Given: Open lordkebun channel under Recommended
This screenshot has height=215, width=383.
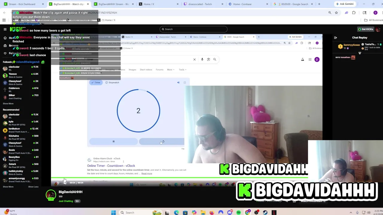Looking at the screenshot, I should click(21, 130).
